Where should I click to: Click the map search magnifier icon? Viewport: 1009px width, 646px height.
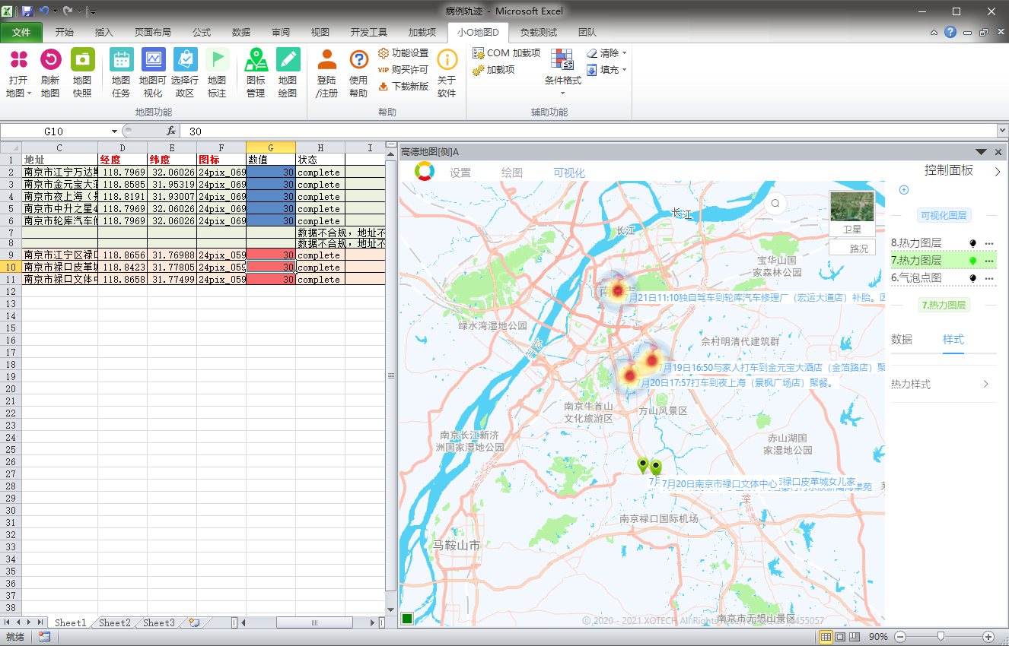pos(775,204)
